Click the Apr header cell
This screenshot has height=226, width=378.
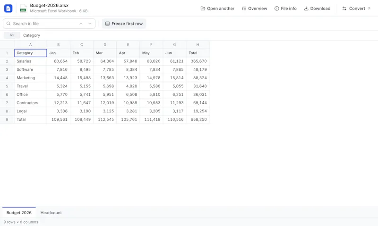(x=128, y=53)
